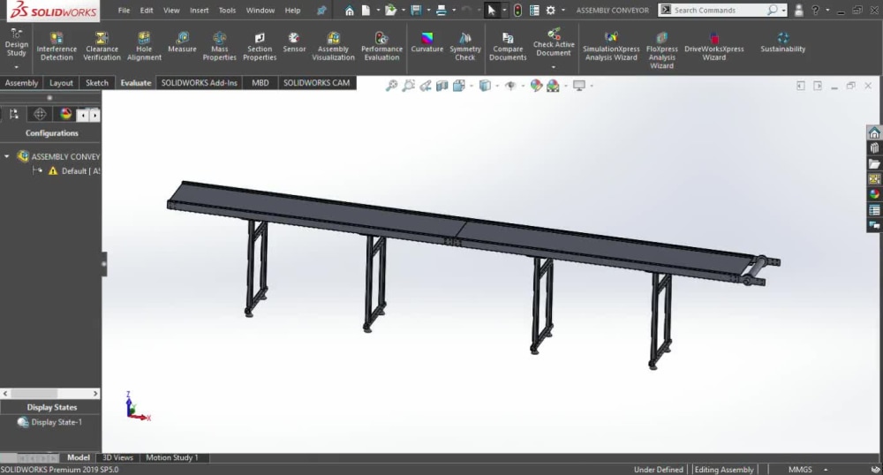Image resolution: width=883 pixels, height=475 pixels.
Task: Launch DriveWorksXpress Wizard
Action: pos(714,46)
